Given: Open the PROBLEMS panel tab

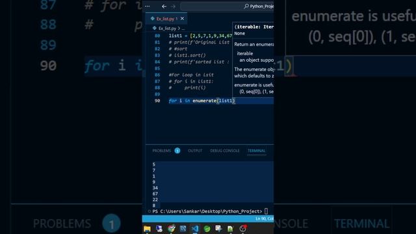Looking at the screenshot, I should (x=162, y=151).
